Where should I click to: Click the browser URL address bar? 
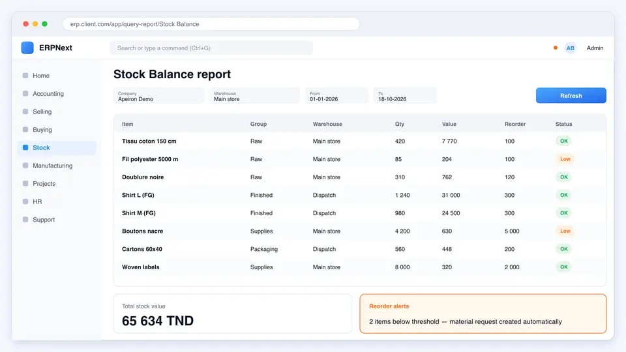(211, 24)
